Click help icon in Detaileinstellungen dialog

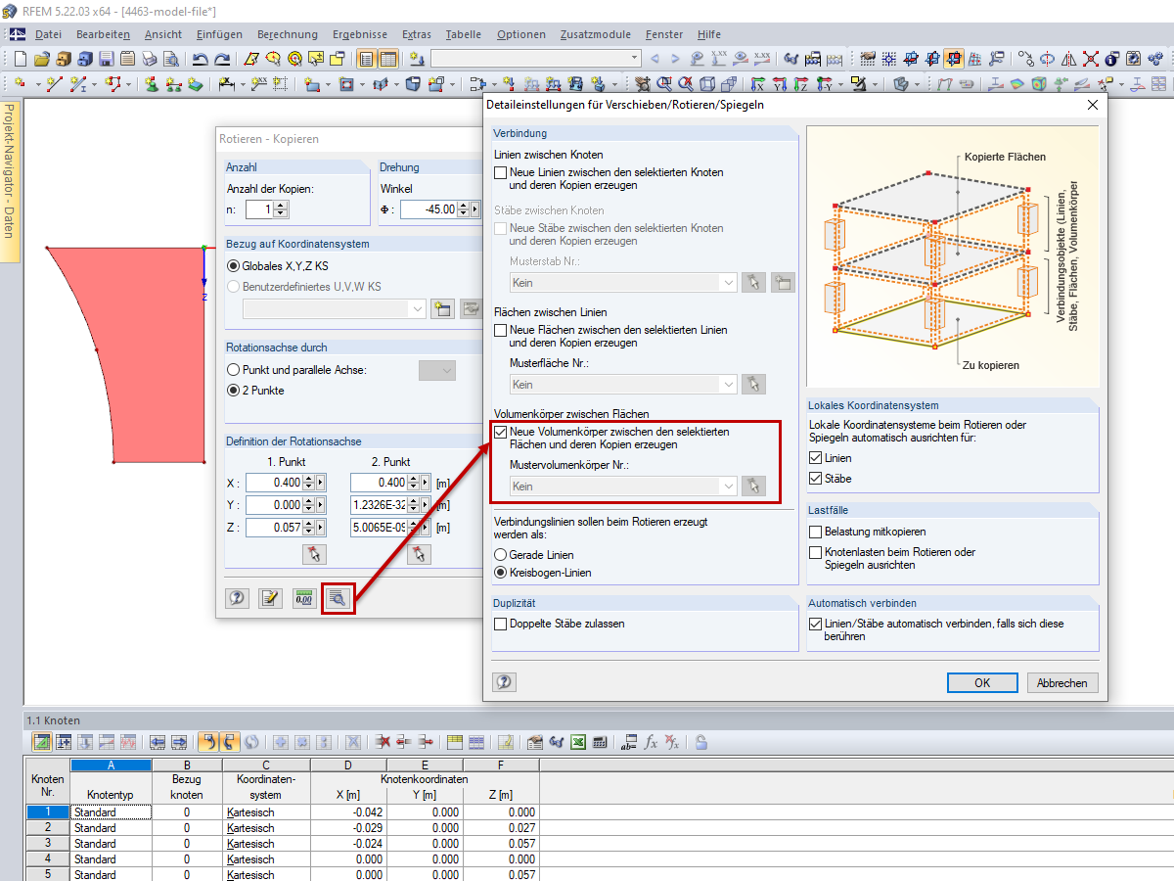[x=504, y=681]
